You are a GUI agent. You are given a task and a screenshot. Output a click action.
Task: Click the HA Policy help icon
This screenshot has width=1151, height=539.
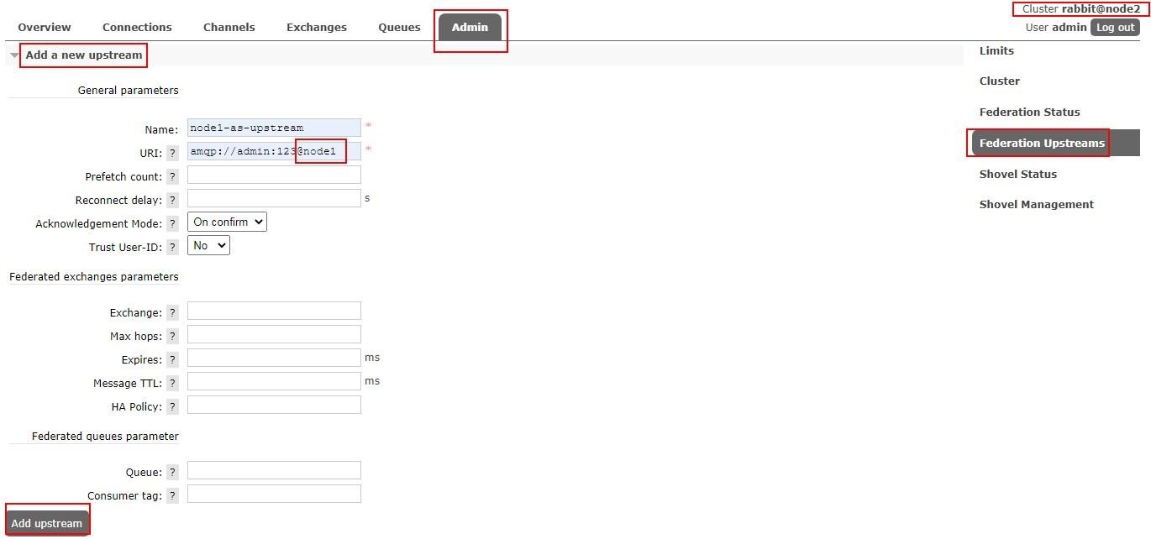pyautogui.click(x=172, y=406)
